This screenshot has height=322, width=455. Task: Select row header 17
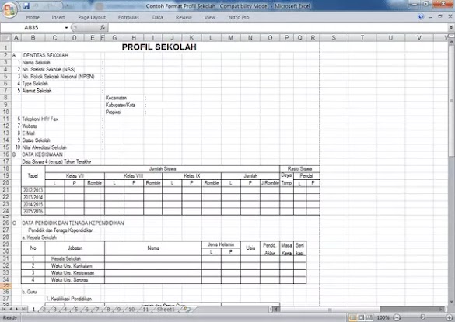[5, 161]
